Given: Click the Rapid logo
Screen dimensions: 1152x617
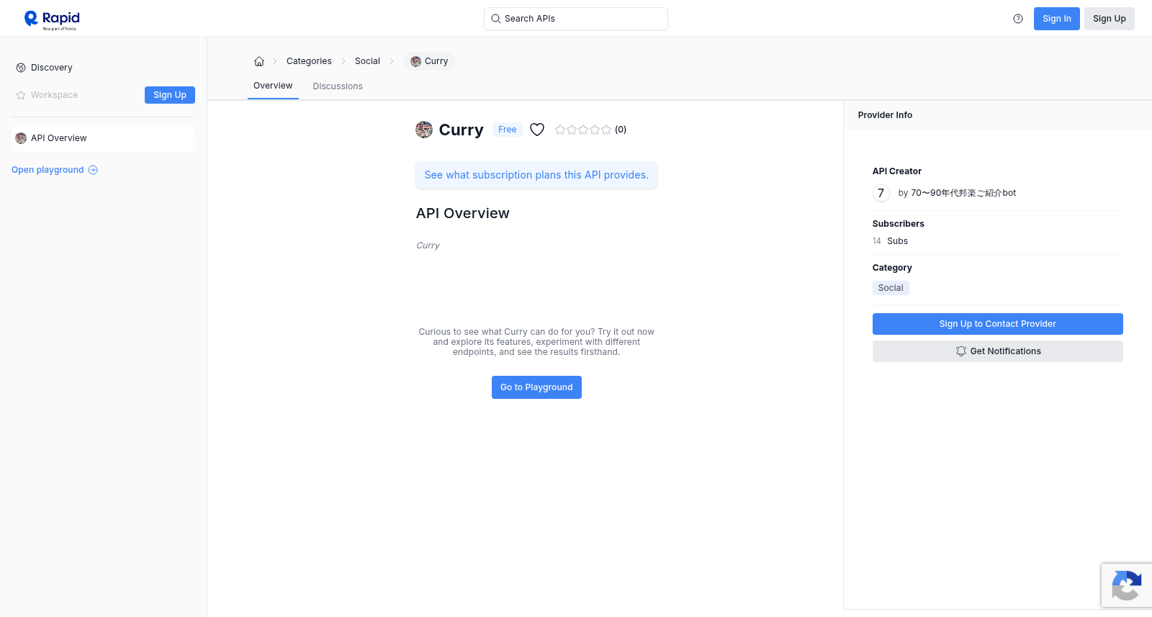Looking at the screenshot, I should (52, 19).
